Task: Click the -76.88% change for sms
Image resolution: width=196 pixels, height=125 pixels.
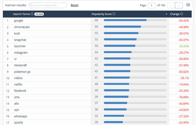Action: [x=184, y=97]
